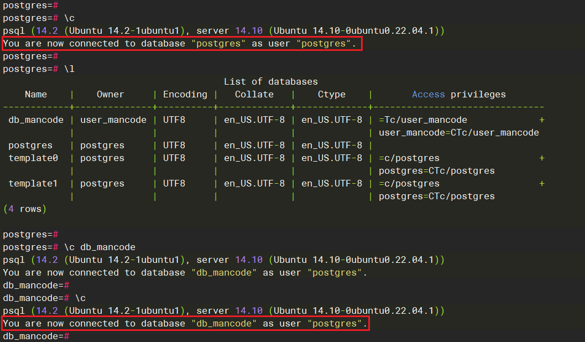Select the template0 database name

click(33, 158)
